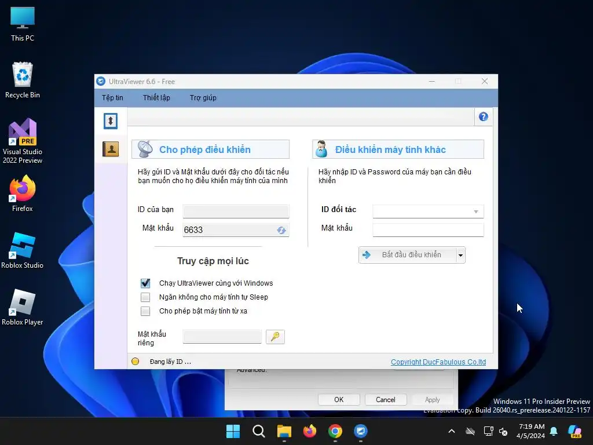
Task: Open the Tệp tin menu
Action: (112, 97)
